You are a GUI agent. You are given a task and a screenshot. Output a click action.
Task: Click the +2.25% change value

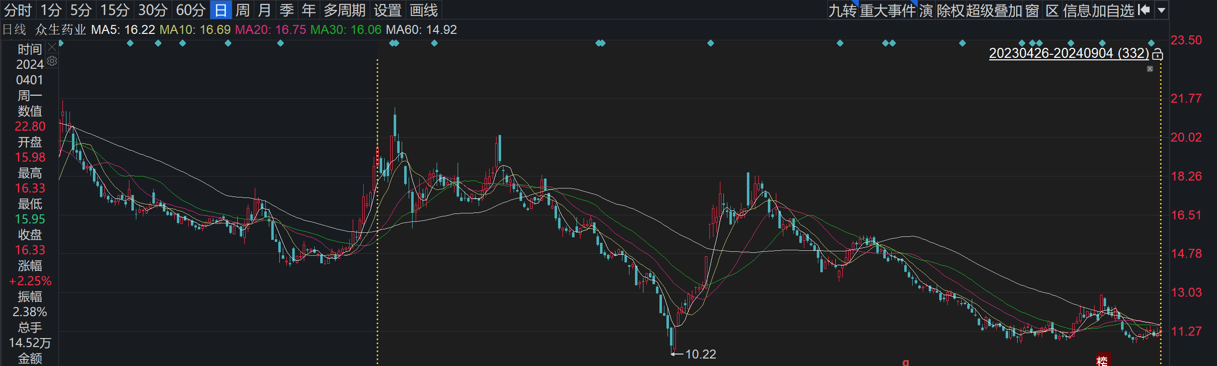pyautogui.click(x=30, y=281)
